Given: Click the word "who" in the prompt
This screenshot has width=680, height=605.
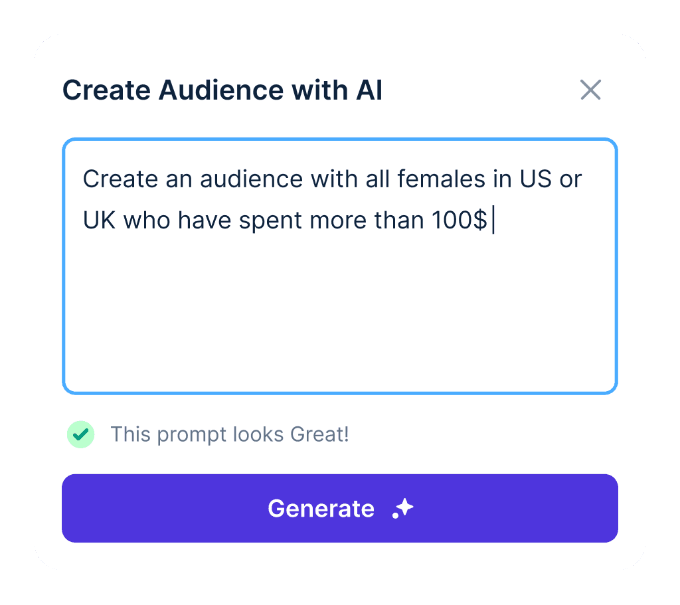Looking at the screenshot, I should (x=147, y=220).
